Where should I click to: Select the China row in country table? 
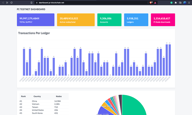click(x=44, y=101)
